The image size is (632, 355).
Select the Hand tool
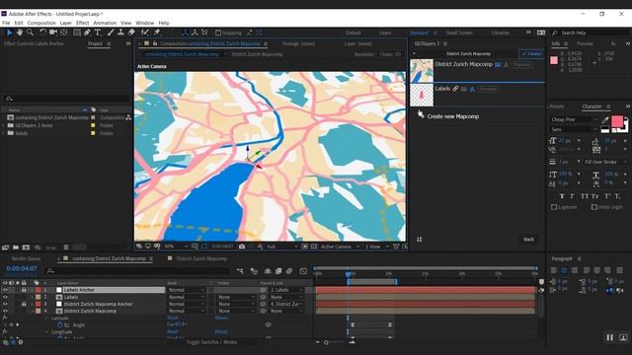[x=20, y=33]
